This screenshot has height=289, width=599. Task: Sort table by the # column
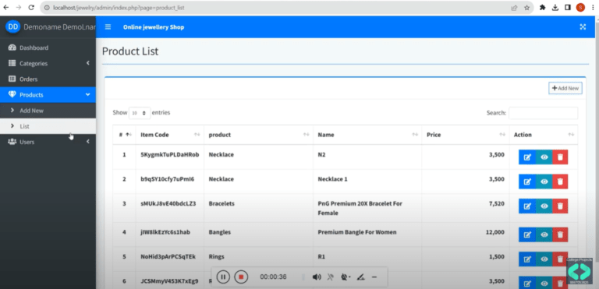[124, 135]
